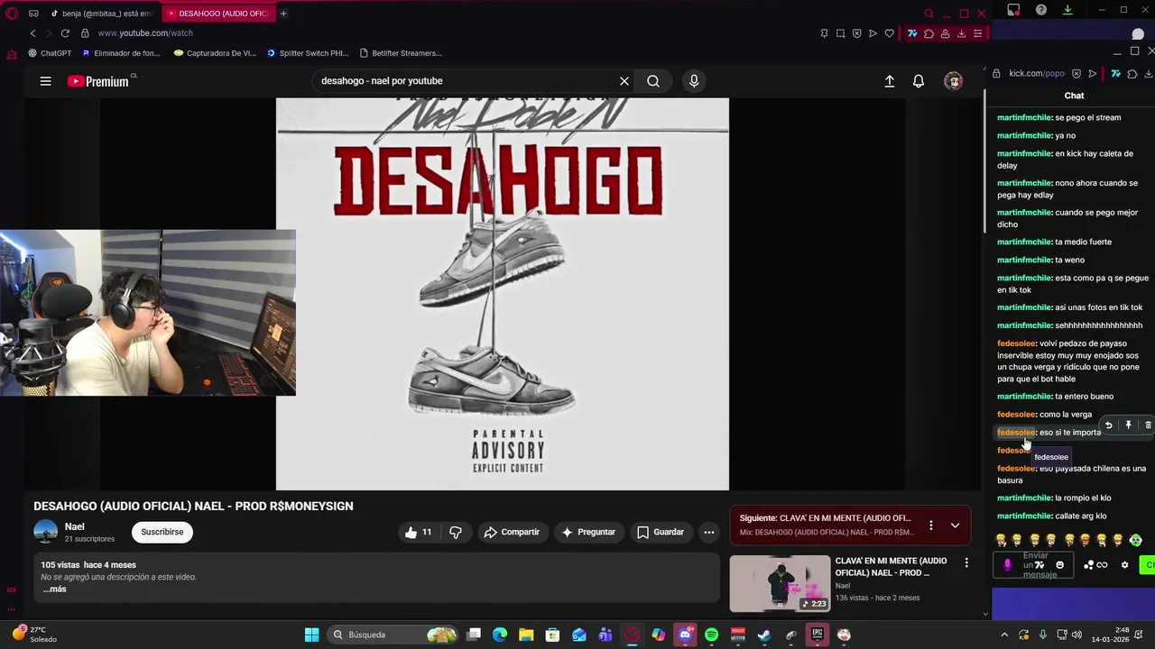Click the www.youtube.com/watch address bar
Viewport: 1155px width, 649px height.
tap(144, 33)
